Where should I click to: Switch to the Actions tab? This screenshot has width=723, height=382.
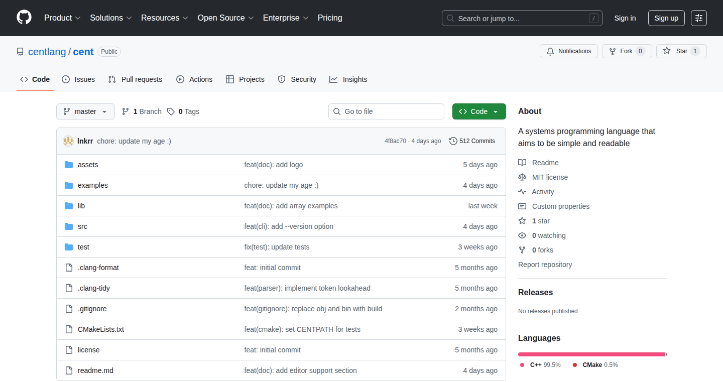pyautogui.click(x=194, y=79)
